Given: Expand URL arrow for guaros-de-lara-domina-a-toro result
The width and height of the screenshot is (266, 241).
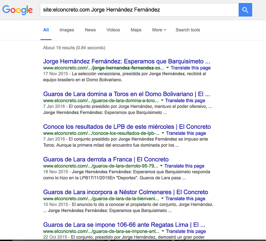Looking at the screenshot, I should point(162,101).
